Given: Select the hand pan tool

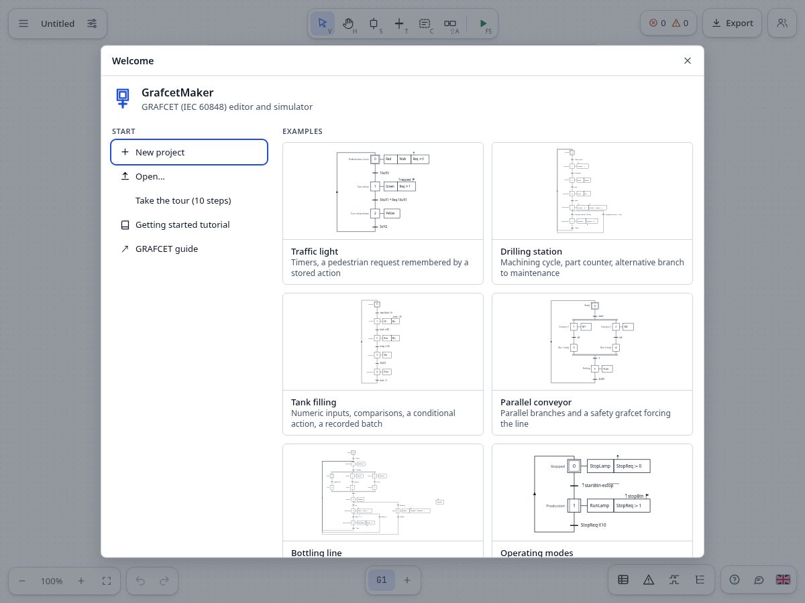Looking at the screenshot, I should (348, 23).
